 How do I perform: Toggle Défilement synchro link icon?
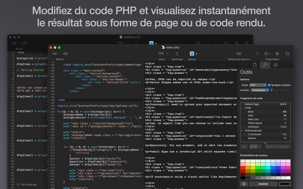coord(239,54)
